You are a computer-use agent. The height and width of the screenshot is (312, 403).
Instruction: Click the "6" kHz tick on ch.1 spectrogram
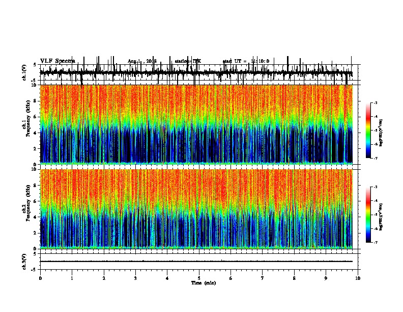(x=36, y=117)
